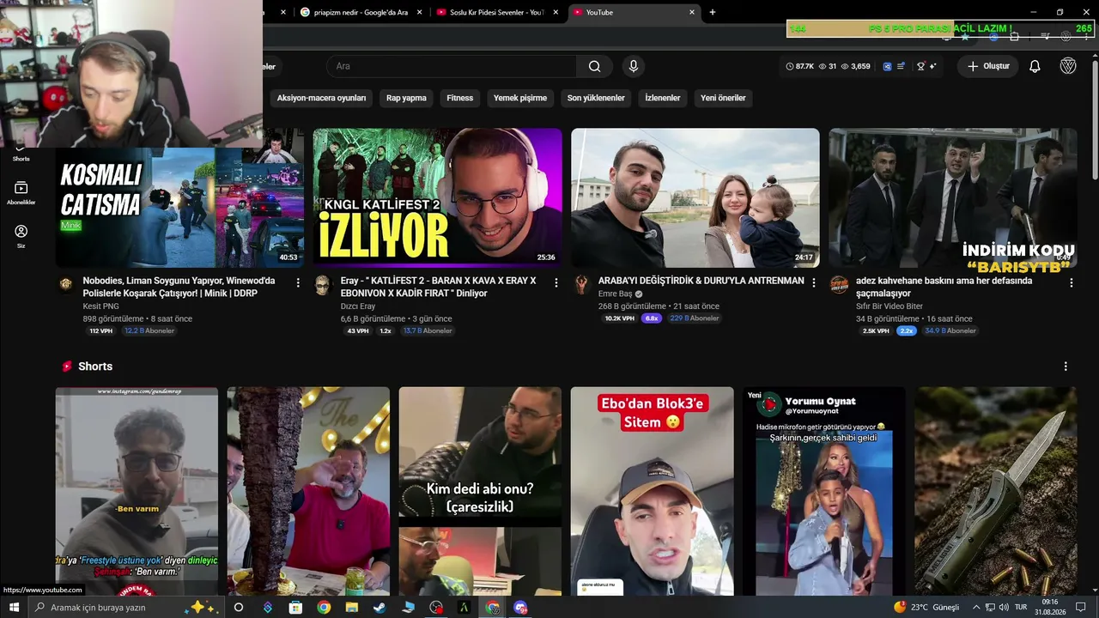Screen dimensions: 1099x618
Task: Open the YouTube notifications bell
Action: coord(1035,66)
